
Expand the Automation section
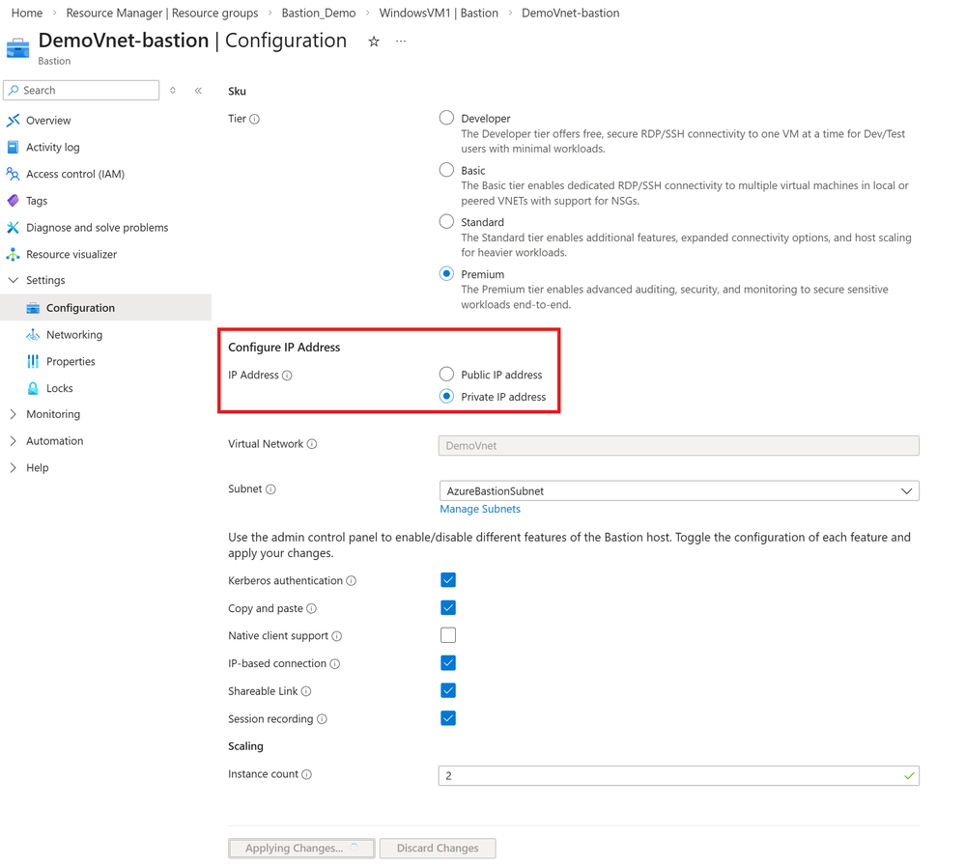pyautogui.click(x=13, y=441)
